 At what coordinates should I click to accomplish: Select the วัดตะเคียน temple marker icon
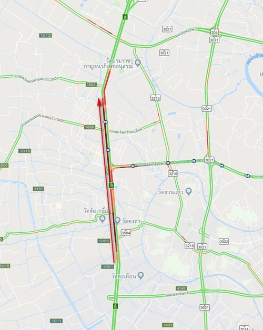tap(141, 275)
